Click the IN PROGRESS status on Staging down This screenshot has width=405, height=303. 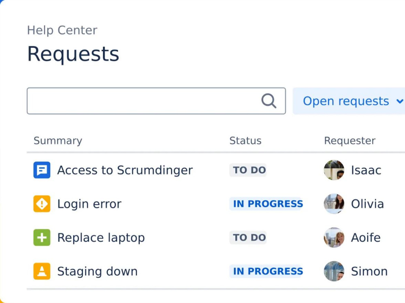click(266, 271)
